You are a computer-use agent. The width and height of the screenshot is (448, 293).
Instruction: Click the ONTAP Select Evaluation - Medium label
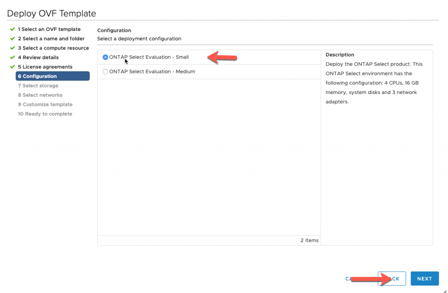pyautogui.click(x=152, y=72)
